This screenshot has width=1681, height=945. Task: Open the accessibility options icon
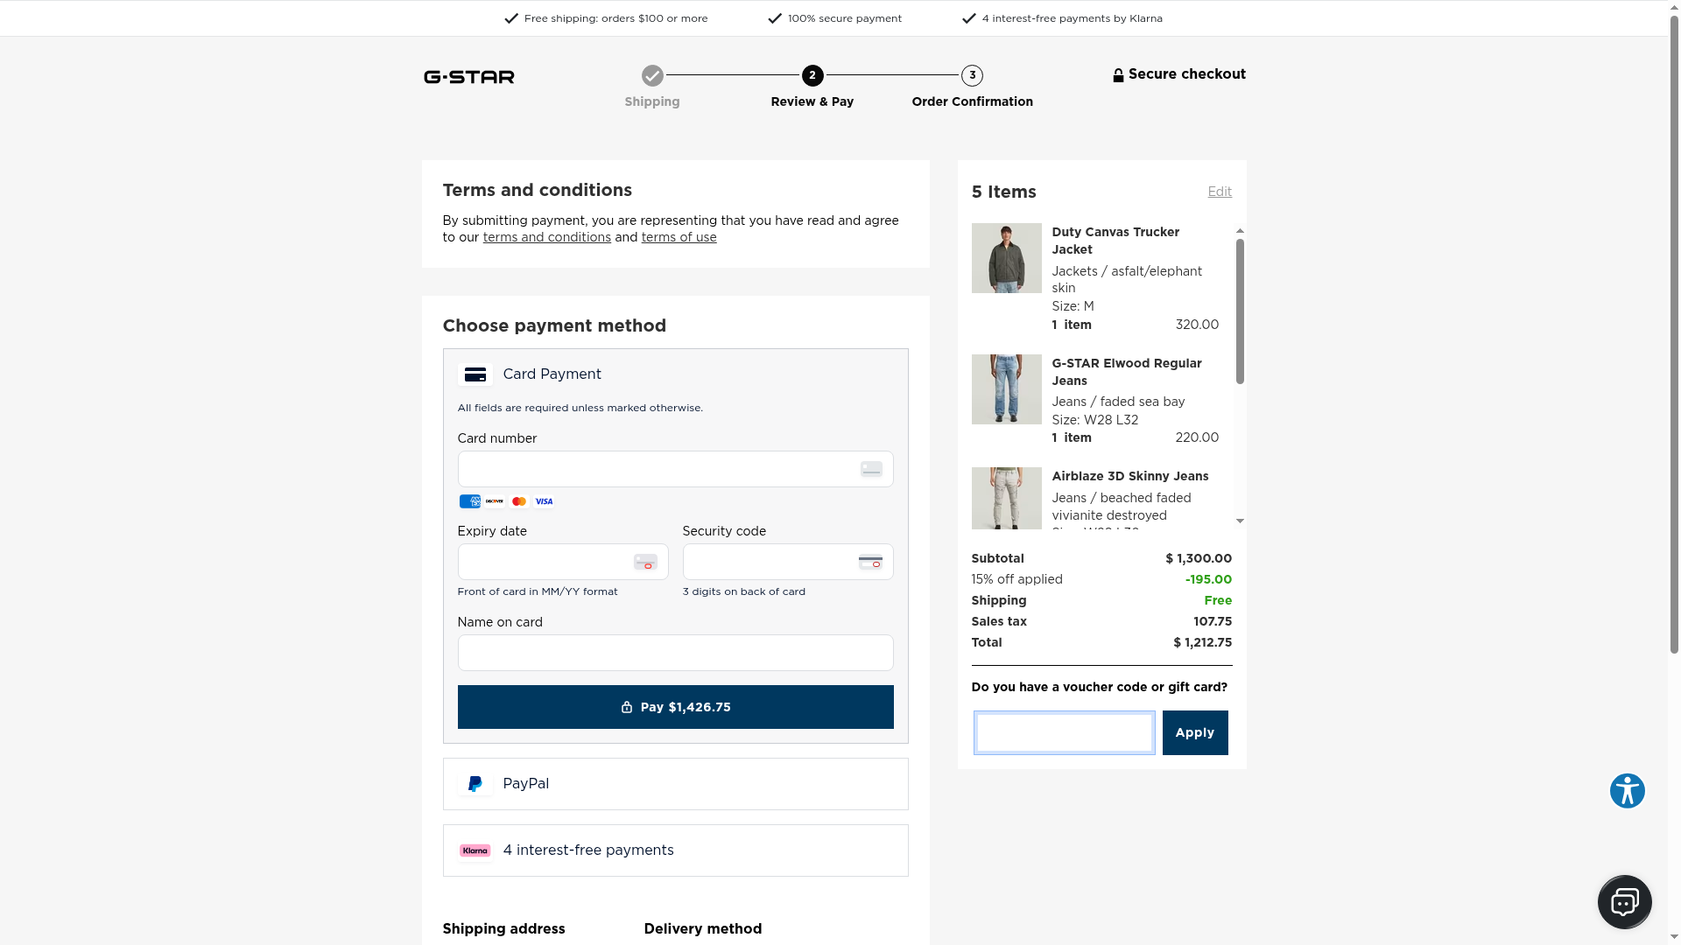(1627, 791)
